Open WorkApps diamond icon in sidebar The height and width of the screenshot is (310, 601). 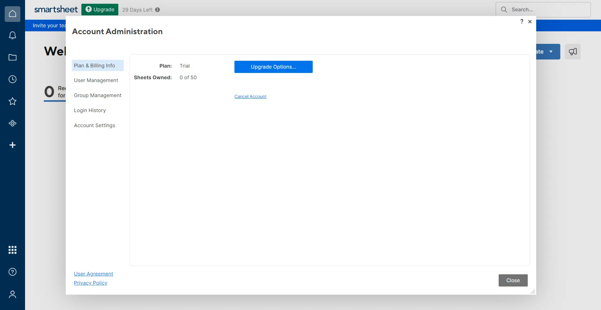click(13, 123)
